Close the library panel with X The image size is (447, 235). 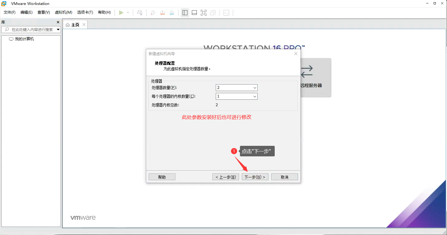[x=58, y=22]
